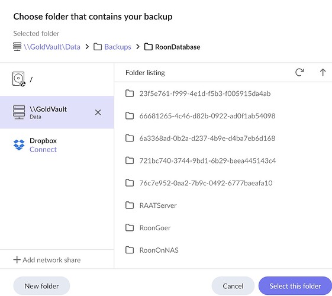Select the GoldVault Data network share

57,112
